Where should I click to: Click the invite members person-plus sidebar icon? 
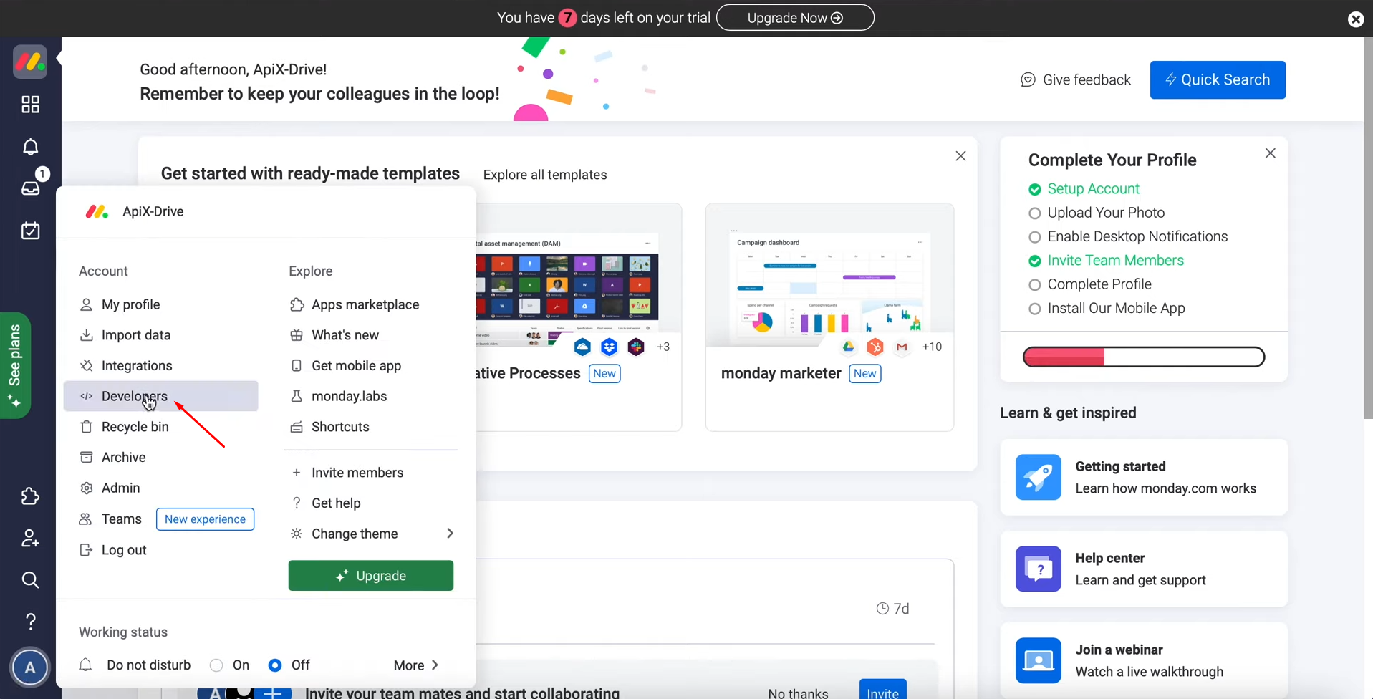coord(30,538)
